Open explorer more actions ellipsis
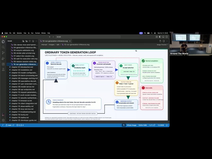This screenshot has height=159, width=212. coord(36,41)
